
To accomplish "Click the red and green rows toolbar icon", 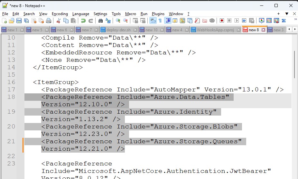I will click(269, 21).
